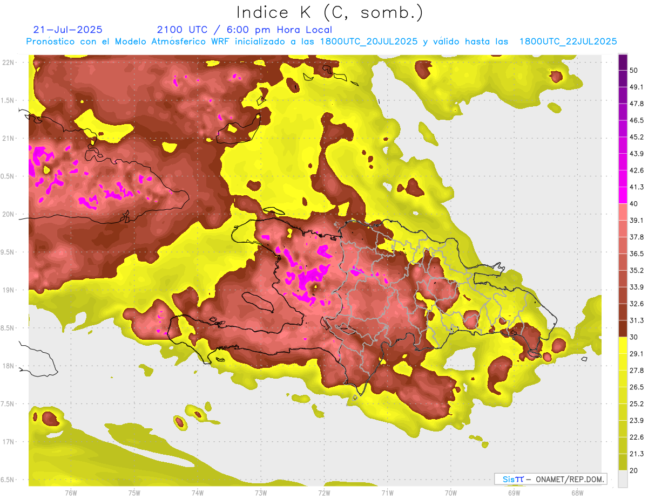Screen dimensions: 648x500
Task: Click the "18N" latitude label
Action: click(9, 366)
